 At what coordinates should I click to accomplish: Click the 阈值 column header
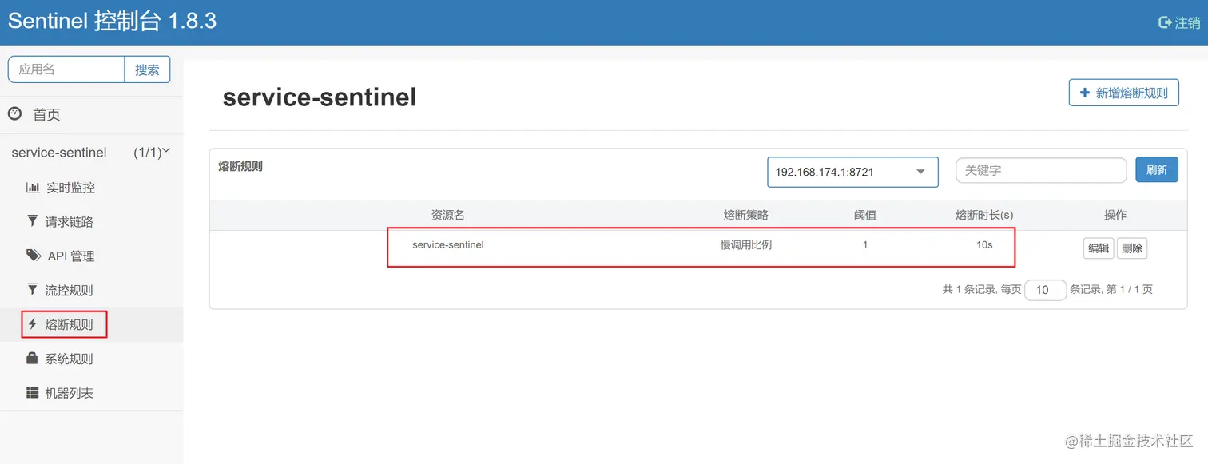point(865,216)
